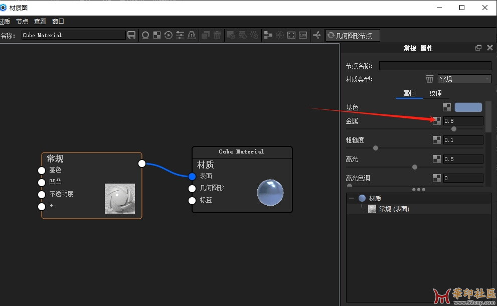Click the 不透明度 input socket

42,194
